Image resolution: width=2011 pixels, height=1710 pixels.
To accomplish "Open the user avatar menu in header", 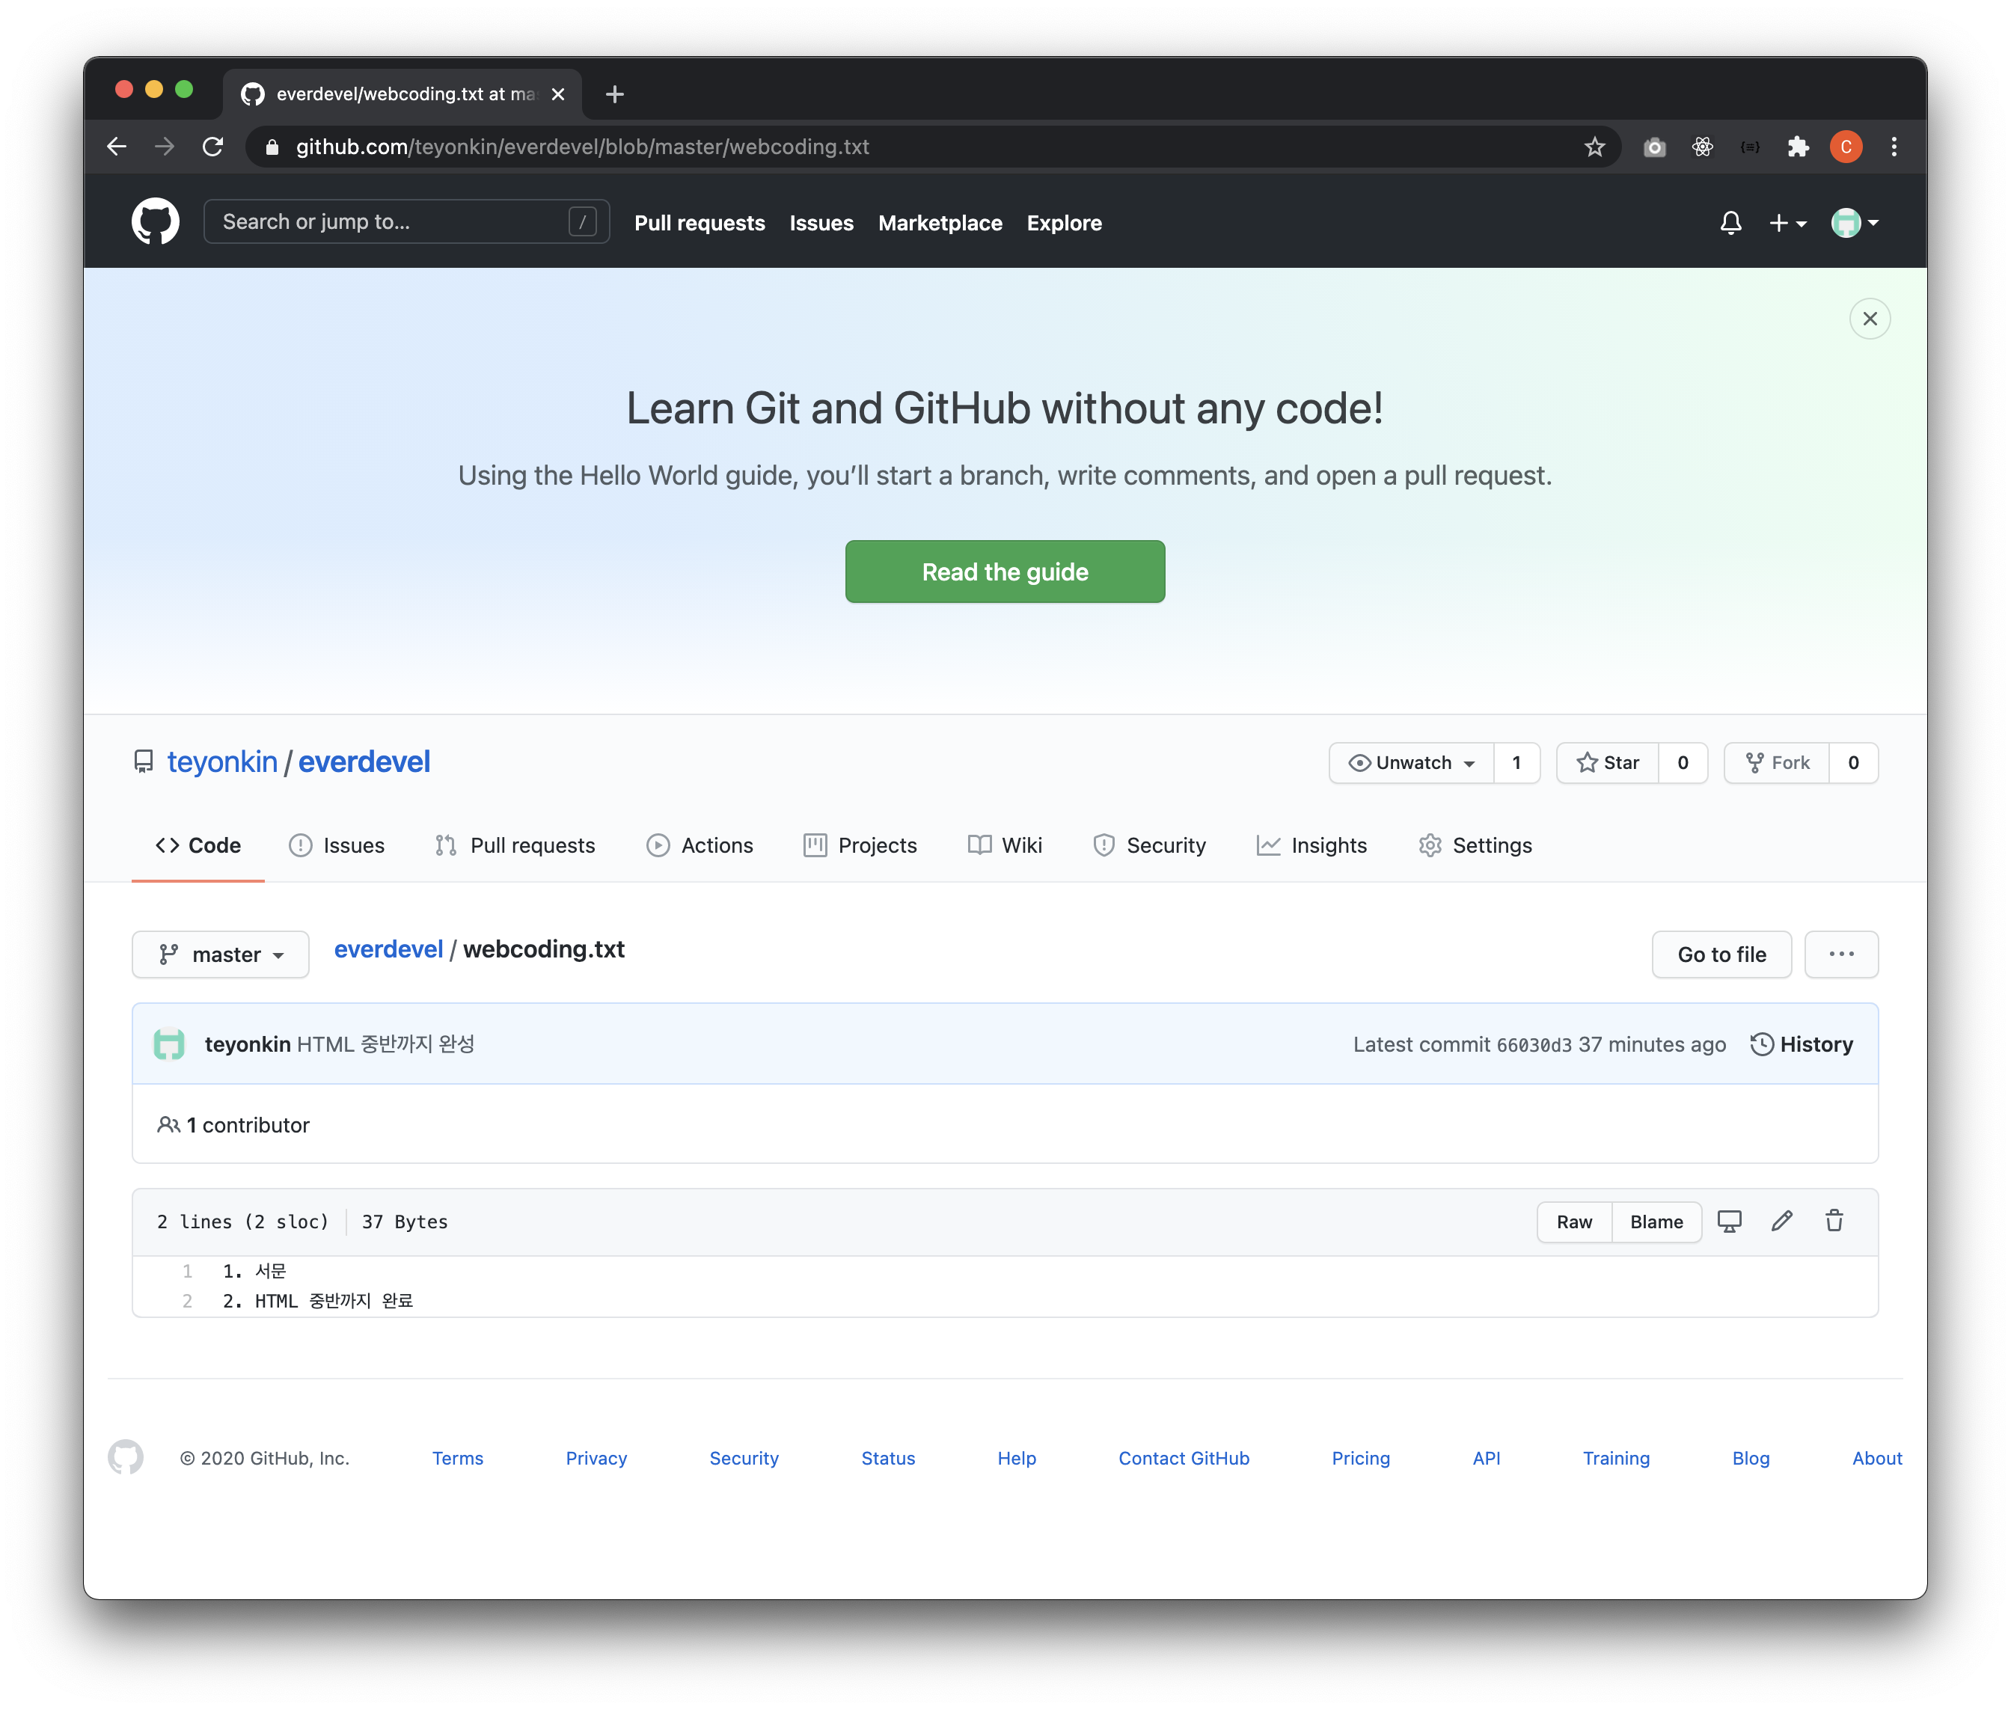I will (x=1854, y=223).
